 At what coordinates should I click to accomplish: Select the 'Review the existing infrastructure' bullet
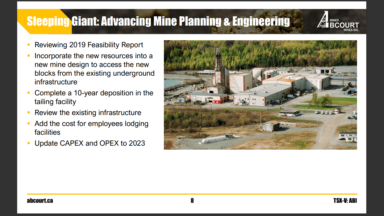(88, 113)
